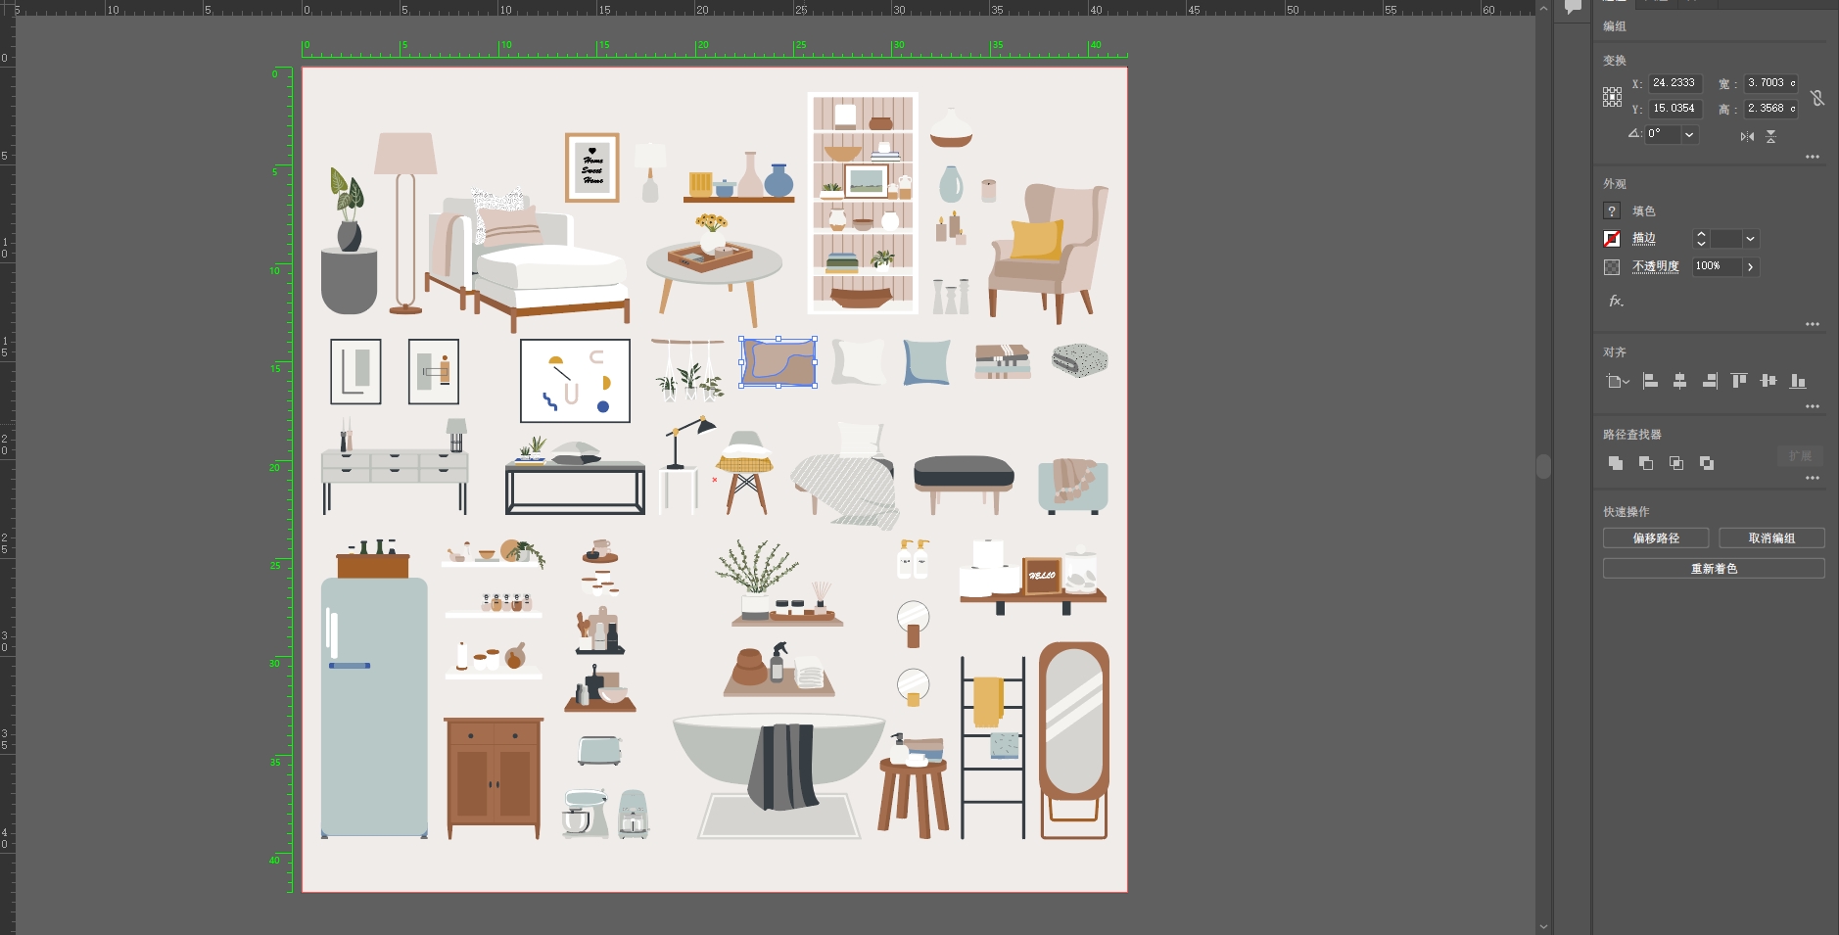This screenshot has height=935, width=1839.
Task: Click the 不透明度 opacity label link
Action: point(1656,266)
